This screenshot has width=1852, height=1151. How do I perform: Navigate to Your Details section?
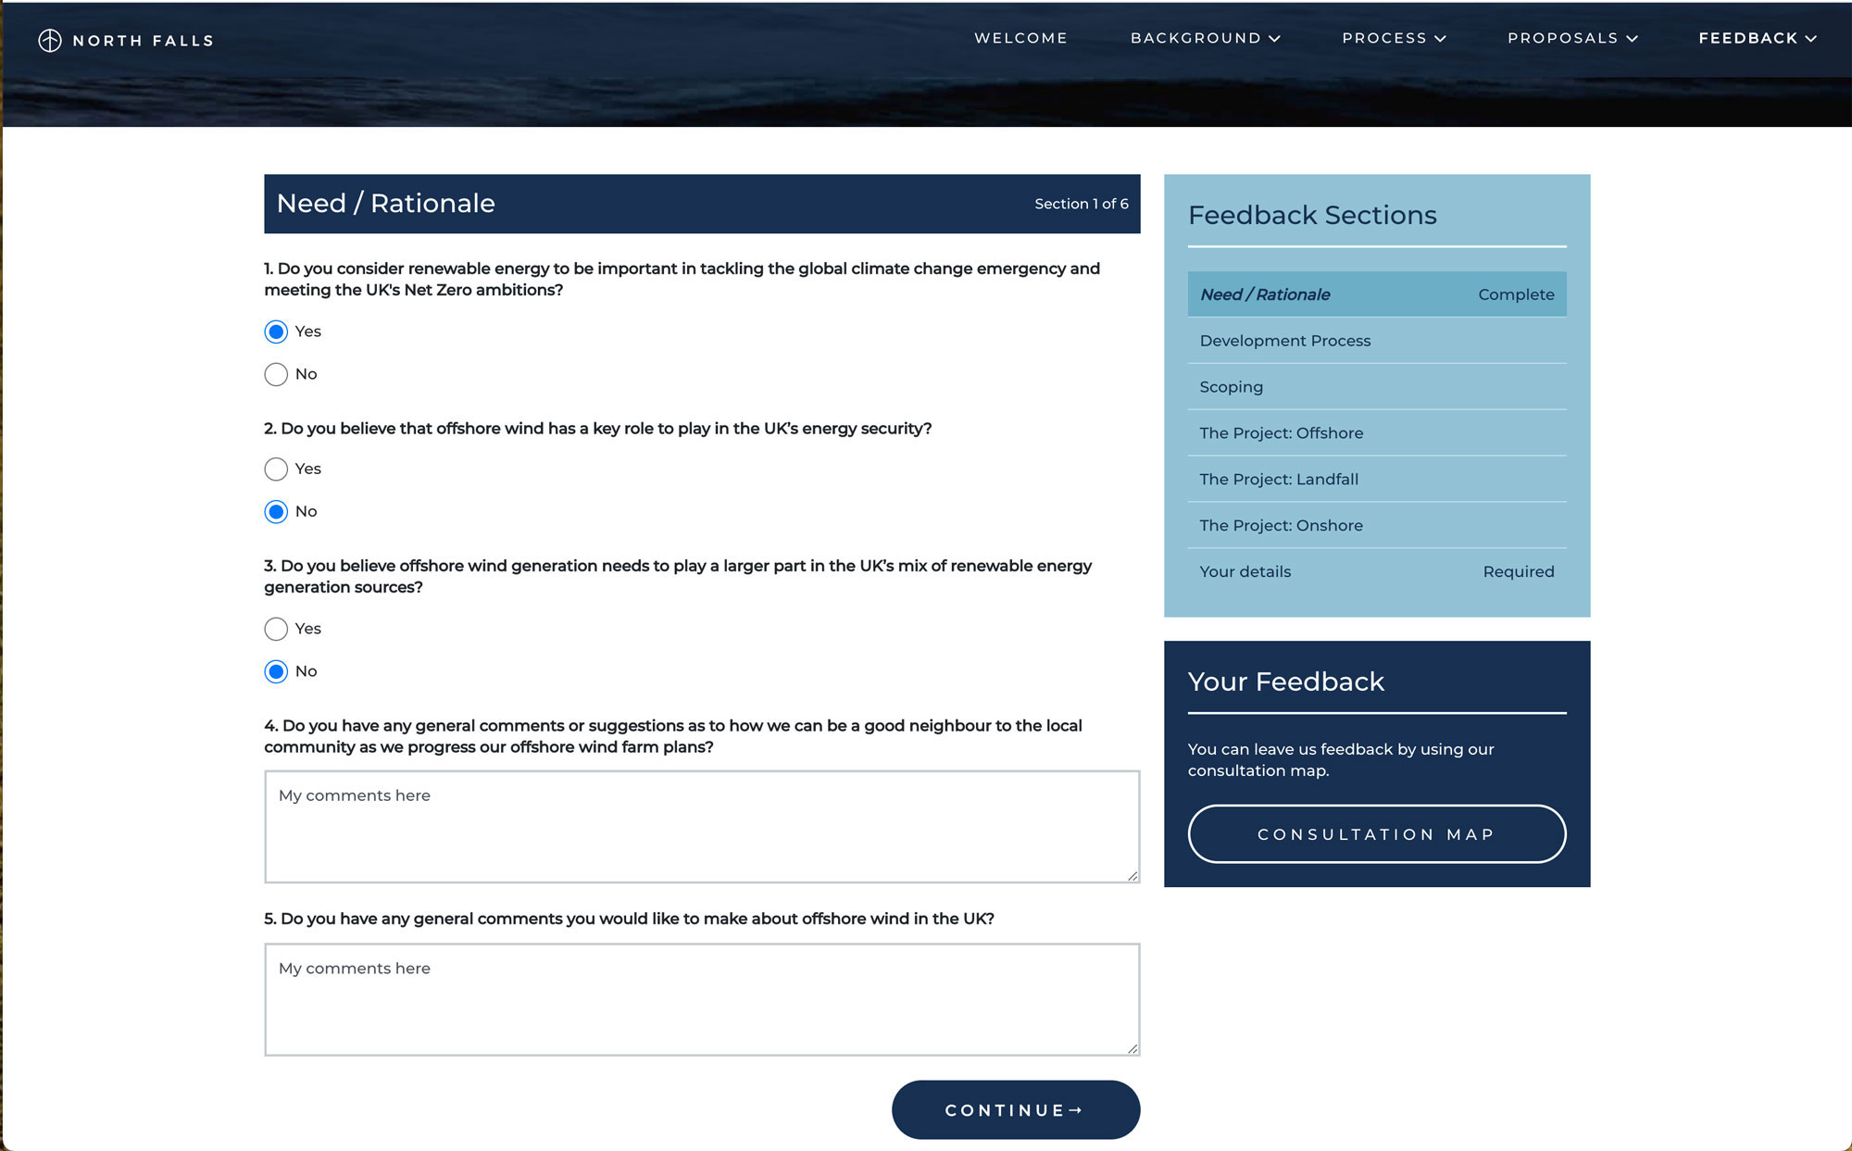coord(1245,570)
